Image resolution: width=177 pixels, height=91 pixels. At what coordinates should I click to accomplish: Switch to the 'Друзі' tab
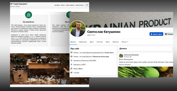coord(92,42)
